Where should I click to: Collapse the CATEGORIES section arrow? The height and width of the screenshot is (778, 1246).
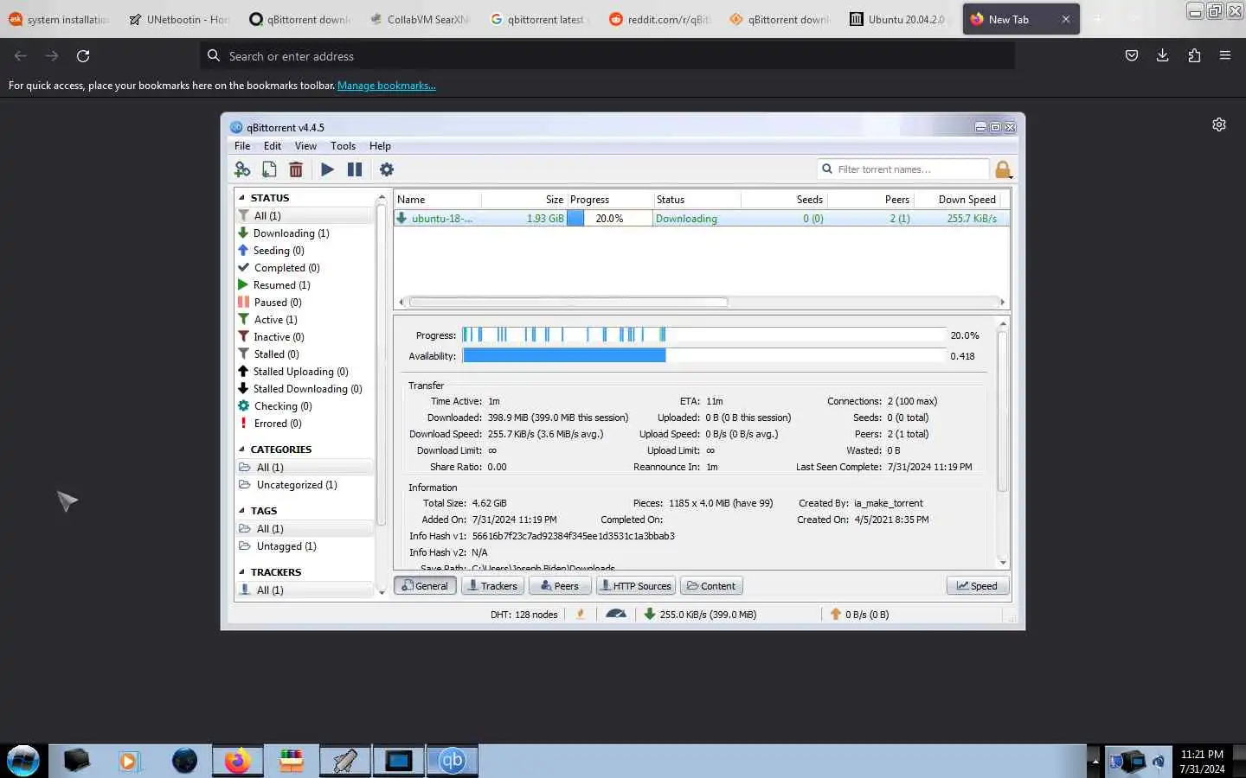[241, 450]
